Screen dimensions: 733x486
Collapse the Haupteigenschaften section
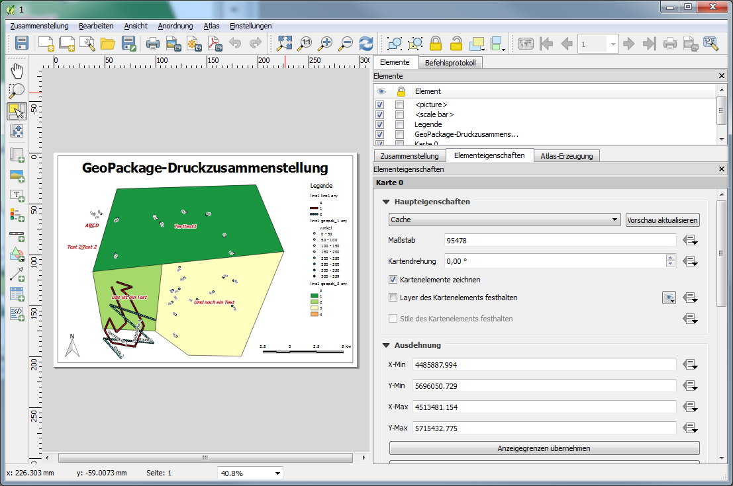click(386, 202)
